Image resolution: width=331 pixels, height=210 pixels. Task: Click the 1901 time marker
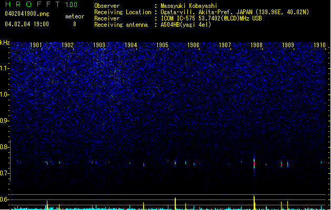pyautogui.click(x=36, y=45)
